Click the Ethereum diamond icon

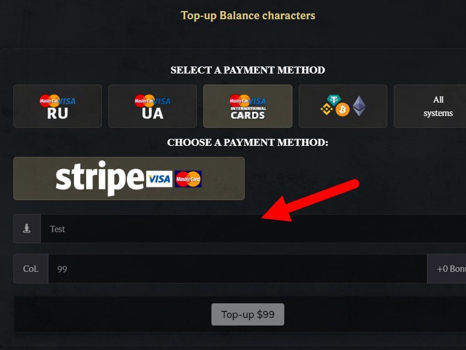pyautogui.click(x=359, y=106)
